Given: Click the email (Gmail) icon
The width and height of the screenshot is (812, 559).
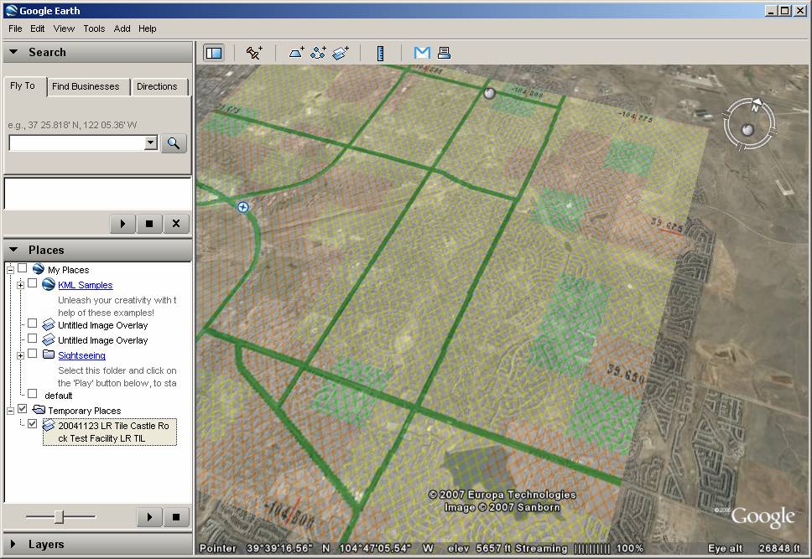Looking at the screenshot, I should [422, 53].
